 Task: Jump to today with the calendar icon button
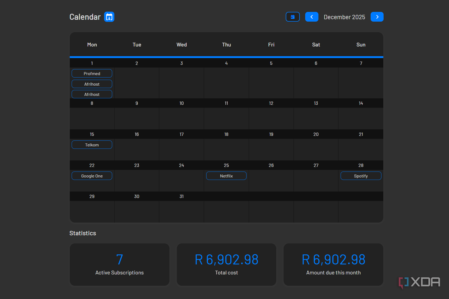coord(293,17)
